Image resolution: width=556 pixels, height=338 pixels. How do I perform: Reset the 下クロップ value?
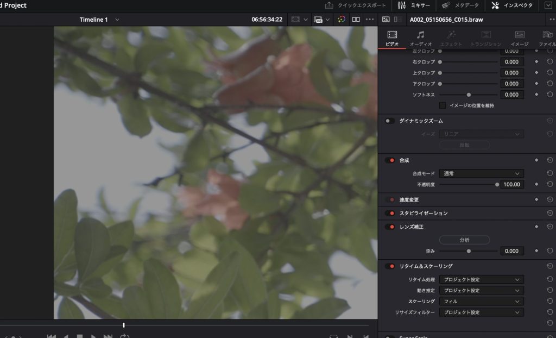pyautogui.click(x=549, y=84)
